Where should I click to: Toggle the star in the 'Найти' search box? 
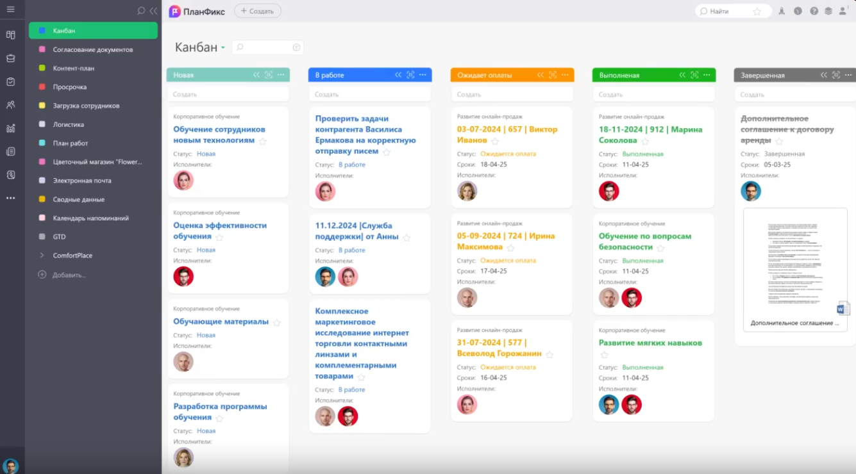coord(757,12)
